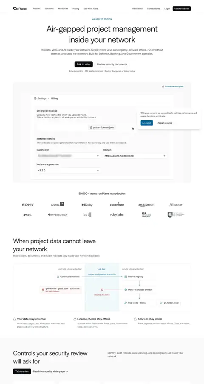The height and width of the screenshot is (384, 204).
Task: Click the Connected machine icon in the diagram
Action: pyautogui.click(x=58, y=276)
